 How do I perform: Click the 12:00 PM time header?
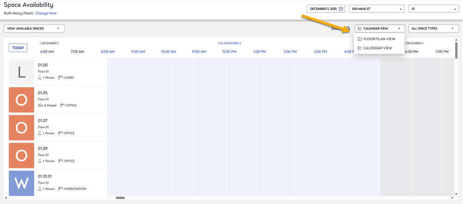229,52
